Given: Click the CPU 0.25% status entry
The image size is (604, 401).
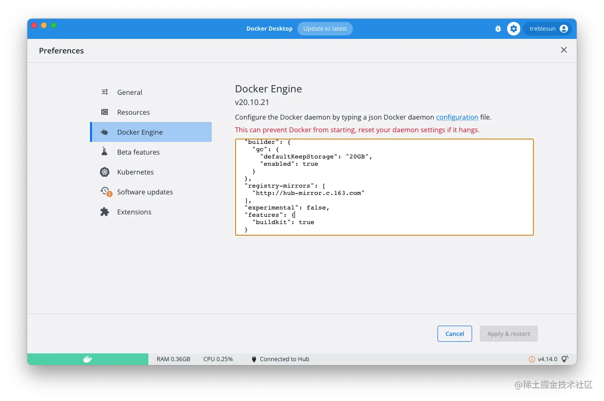Looking at the screenshot, I should 218,359.
